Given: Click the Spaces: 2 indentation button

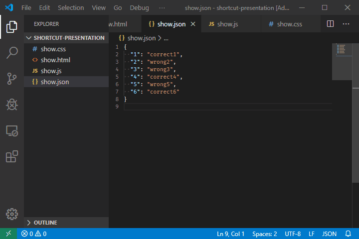Looking at the screenshot, I should 265,234.
